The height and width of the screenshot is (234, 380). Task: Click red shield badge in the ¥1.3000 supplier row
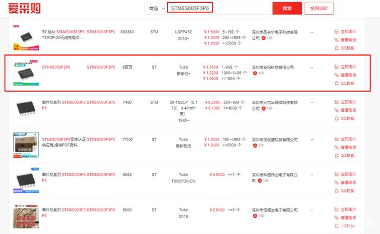tap(255, 146)
